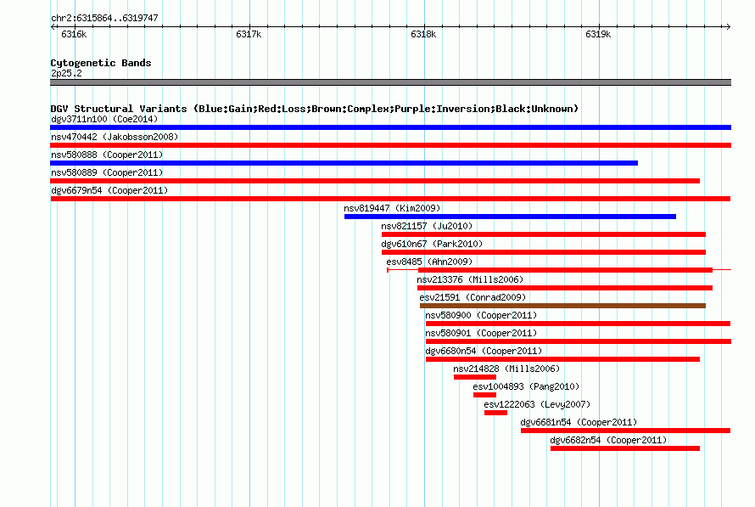Image resolution: width=755 pixels, height=507 pixels.
Task: Click the gray 2p25.2 cytogenetic band bar
Action: (x=390, y=82)
